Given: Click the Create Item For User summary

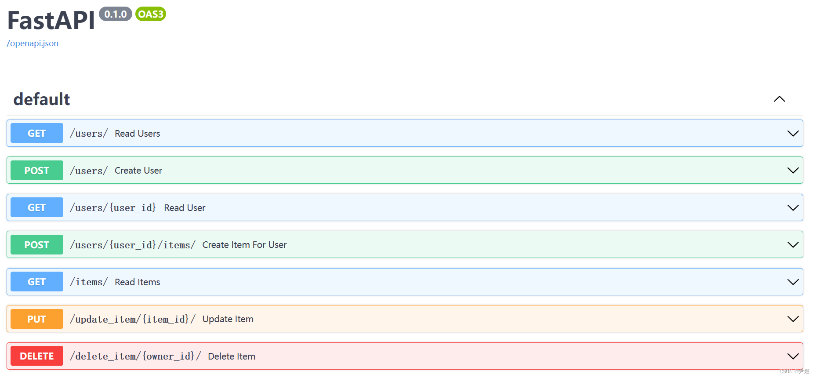Looking at the screenshot, I should tap(244, 245).
